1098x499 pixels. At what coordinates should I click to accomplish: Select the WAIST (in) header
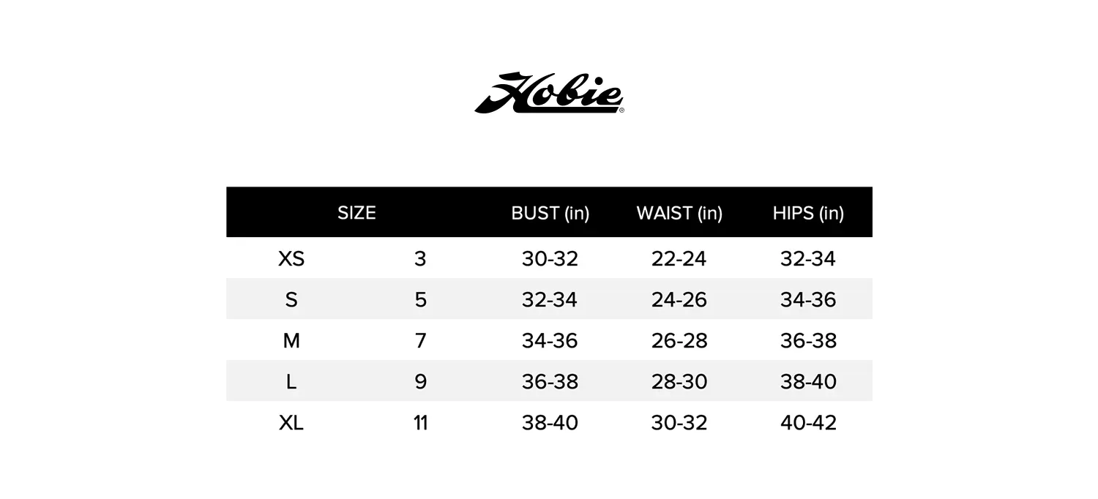pyautogui.click(x=679, y=213)
